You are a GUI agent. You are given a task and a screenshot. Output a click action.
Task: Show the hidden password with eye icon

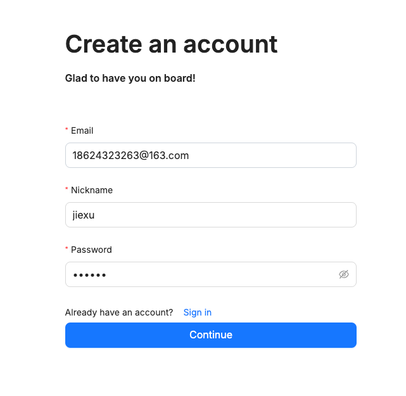click(x=344, y=274)
